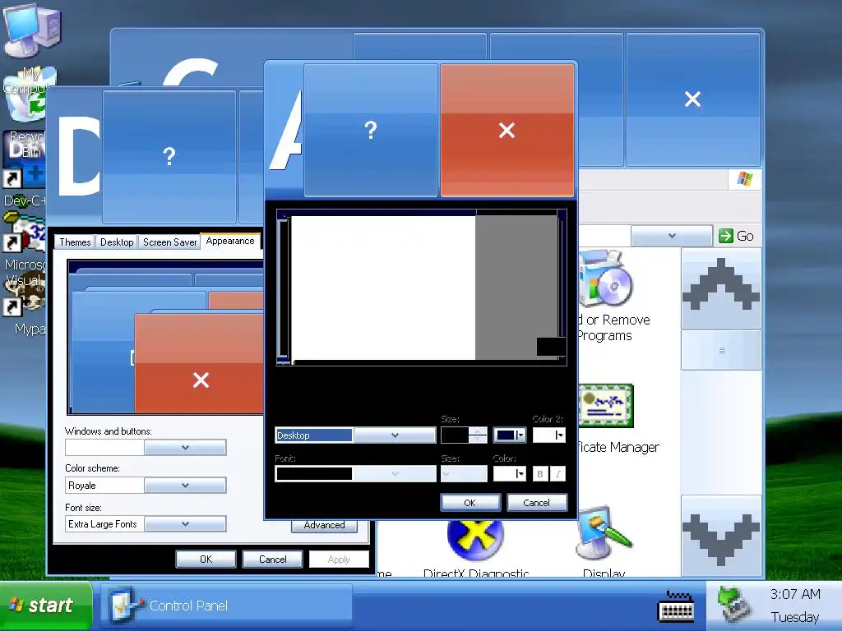The height and width of the screenshot is (631, 842).
Task: Click OK in Display Properties
Action: point(206,559)
